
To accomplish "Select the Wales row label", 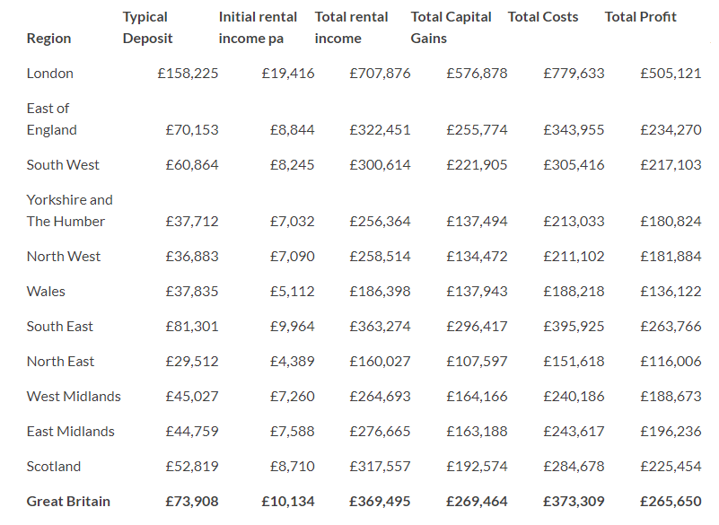I will pyautogui.click(x=46, y=292).
